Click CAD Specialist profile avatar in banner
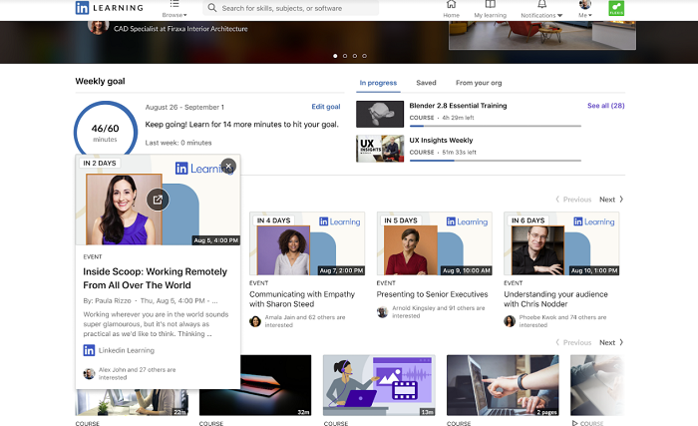 click(x=98, y=27)
